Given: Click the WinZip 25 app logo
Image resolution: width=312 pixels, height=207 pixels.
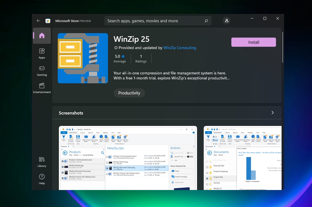Looking at the screenshot, I should click(83, 58).
